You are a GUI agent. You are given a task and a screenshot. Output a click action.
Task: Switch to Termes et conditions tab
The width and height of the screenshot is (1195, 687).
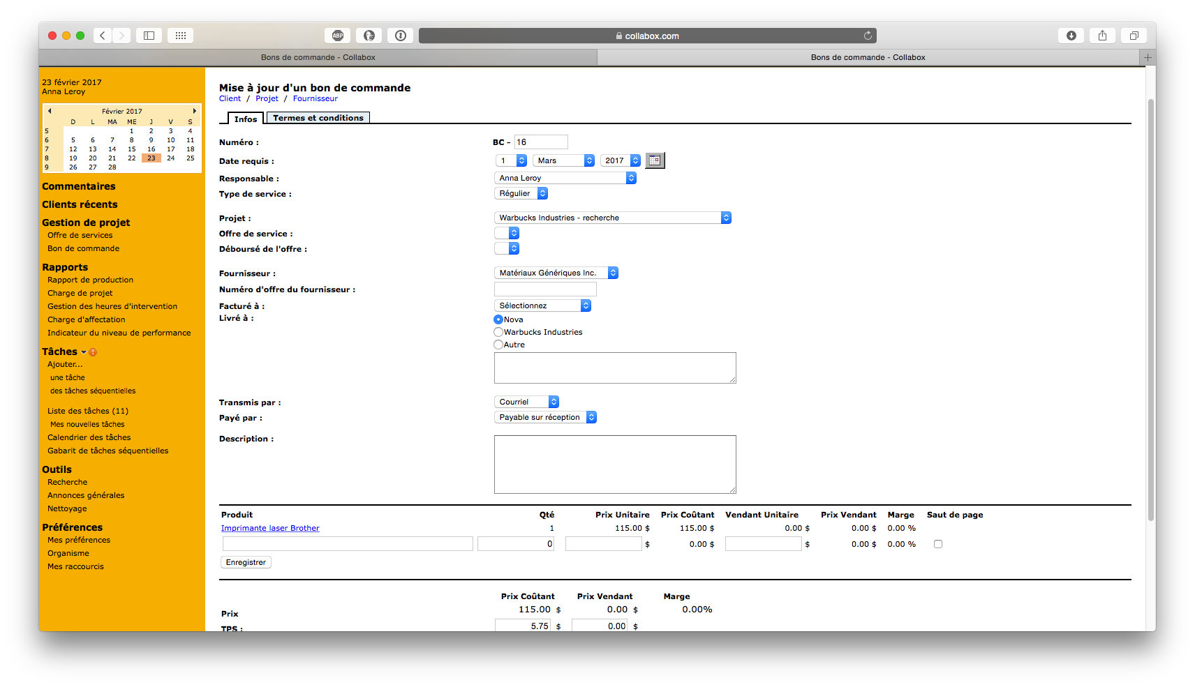[318, 118]
